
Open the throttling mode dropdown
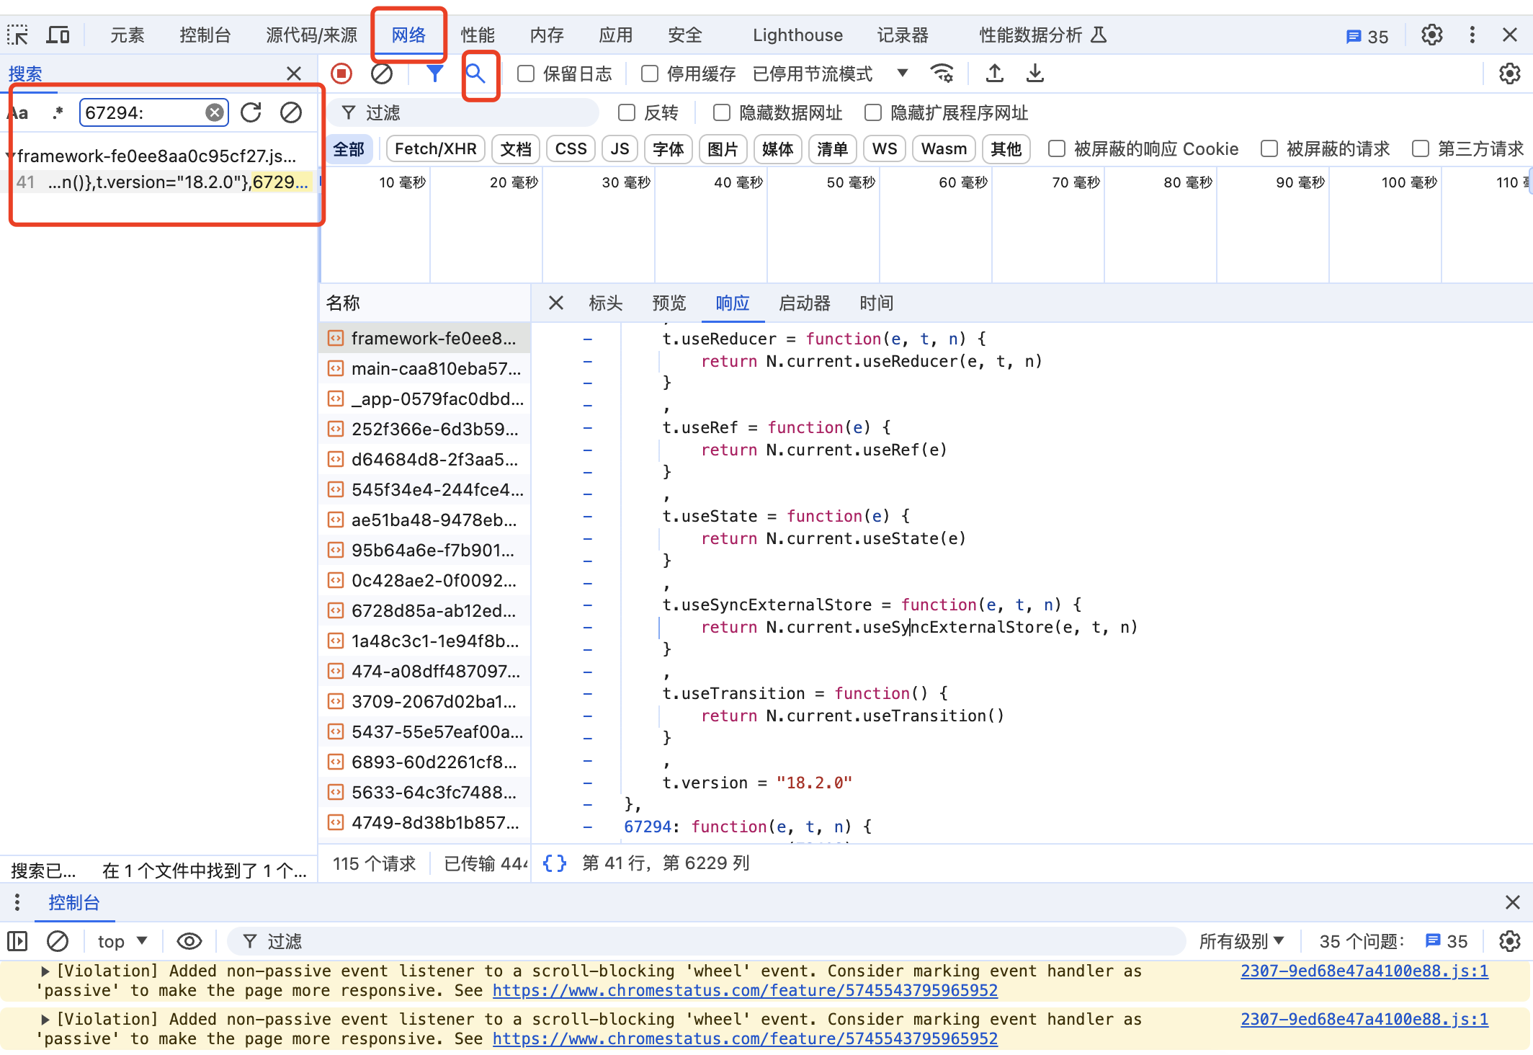(x=829, y=74)
